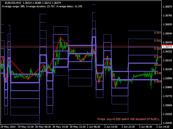The width and height of the screenshot is (173, 129).
Task: Click the time axis label '29 May 22:30'
Action: 26,127
